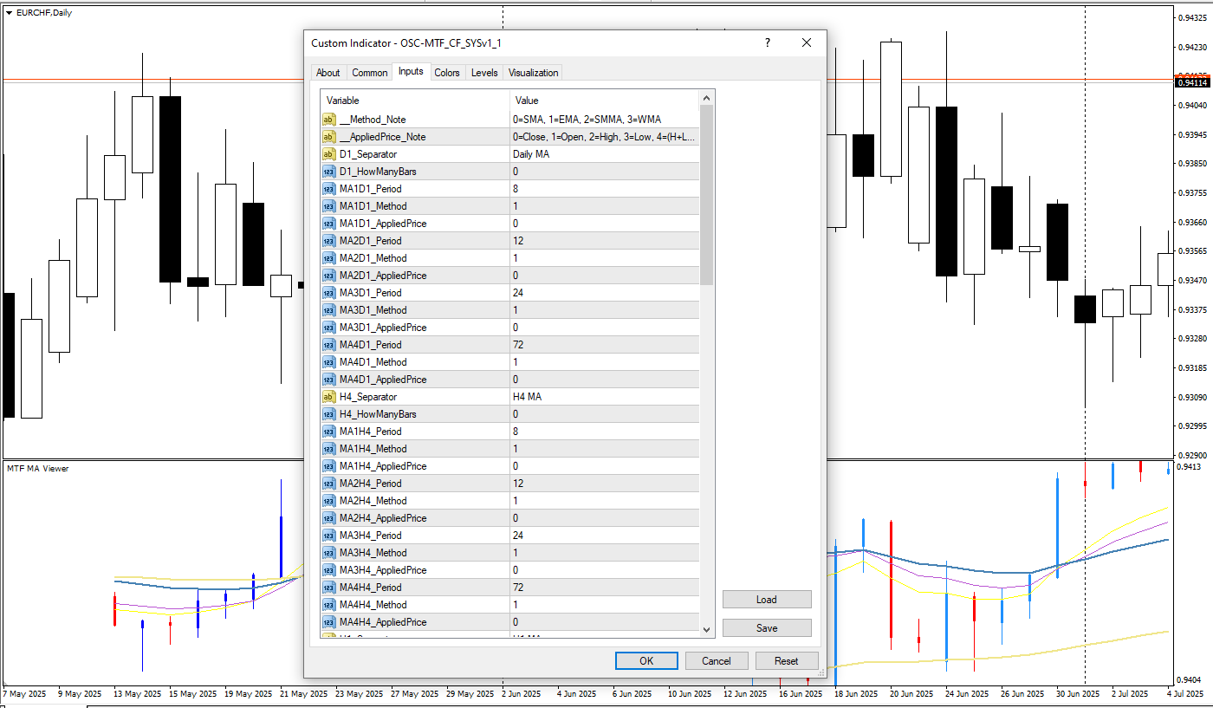The width and height of the screenshot is (1213, 708).
Task: Click the icon beside MA1D1_Period row
Action: [328, 189]
